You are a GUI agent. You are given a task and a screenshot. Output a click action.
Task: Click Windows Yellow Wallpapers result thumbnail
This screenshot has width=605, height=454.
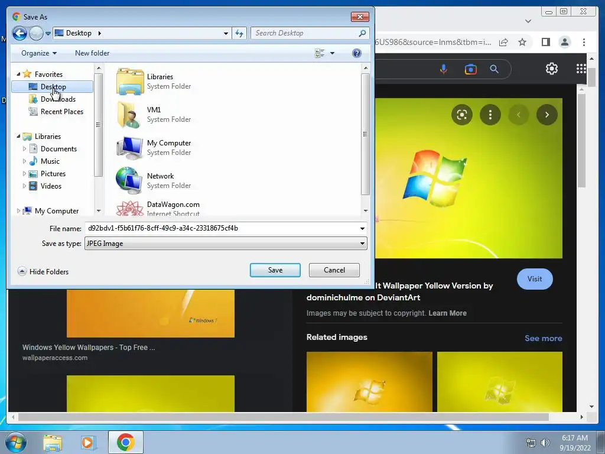[x=151, y=313]
